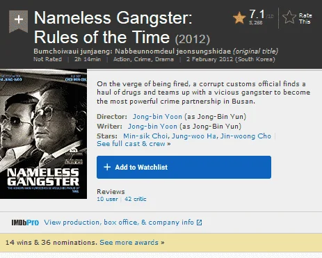Click the gold rating star
Image resolution: width=322 pixels, height=258 pixels.
pyautogui.click(x=239, y=18)
